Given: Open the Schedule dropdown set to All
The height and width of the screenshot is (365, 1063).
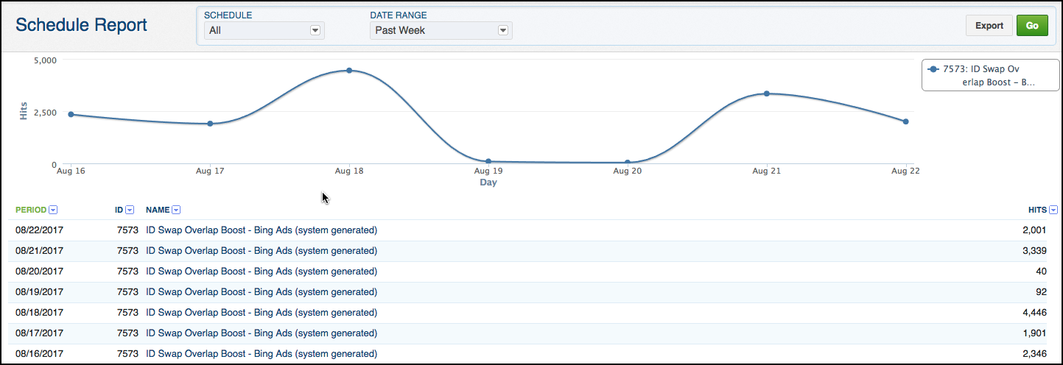Looking at the screenshot, I should (x=264, y=30).
